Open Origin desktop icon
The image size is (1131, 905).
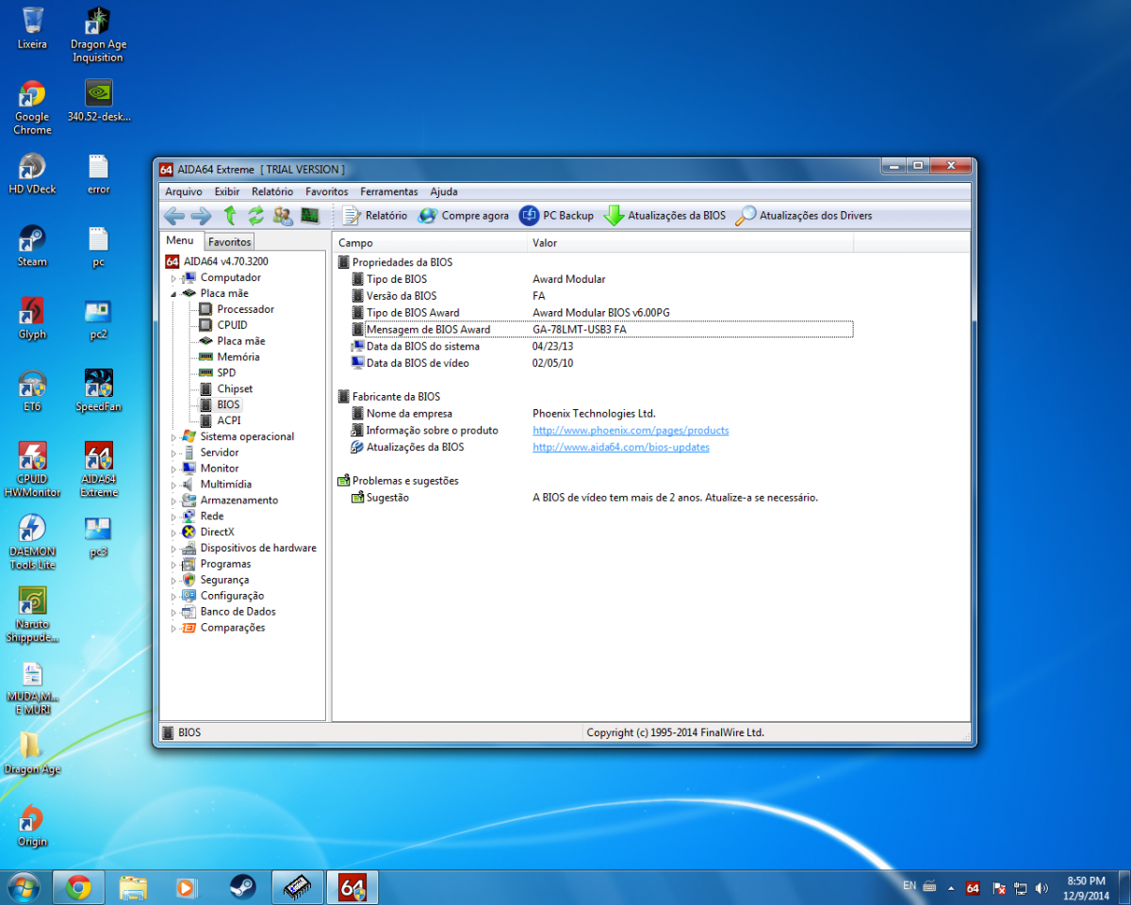coord(32,826)
